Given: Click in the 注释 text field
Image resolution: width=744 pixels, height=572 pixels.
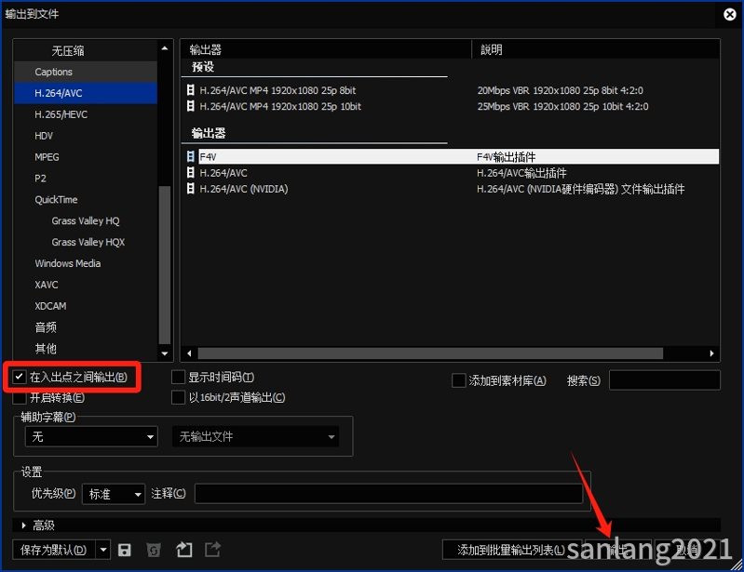Looking at the screenshot, I should pyautogui.click(x=388, y=493).
